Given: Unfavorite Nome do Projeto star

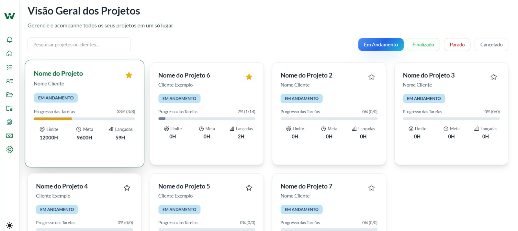Looking at the screenshot, I should [129, 75].
